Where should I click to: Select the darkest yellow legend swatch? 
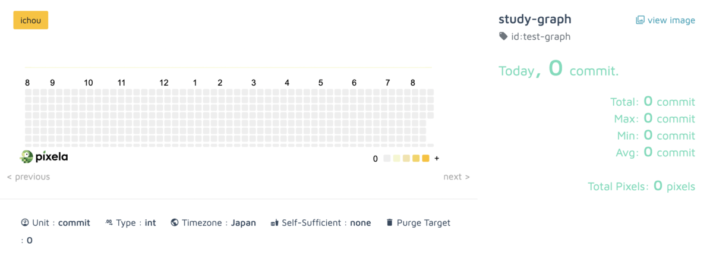425,158
